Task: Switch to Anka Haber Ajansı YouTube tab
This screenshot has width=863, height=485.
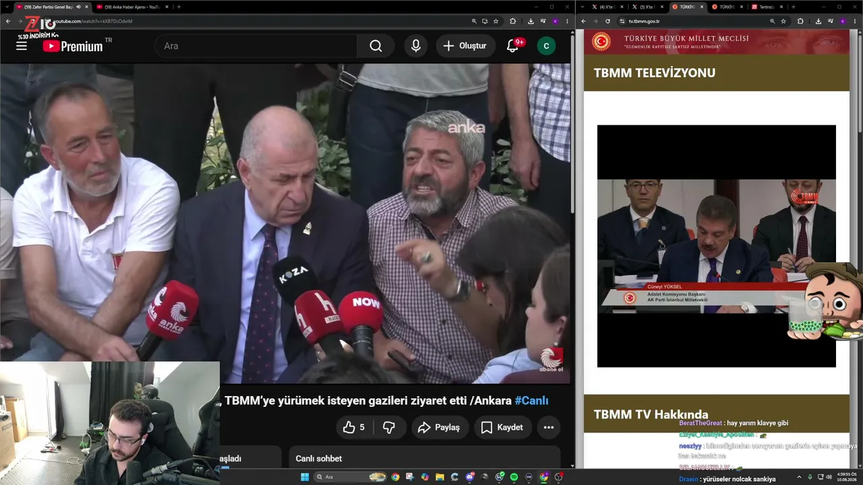Action: (133, 7)
